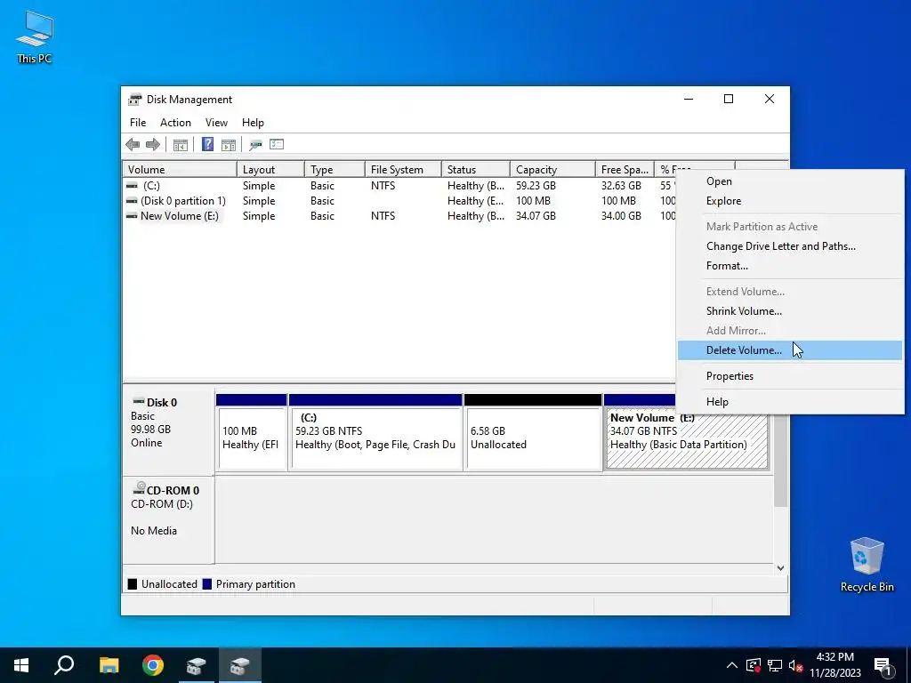
Task: Click the network tray icon
Action: coord(775,665)
